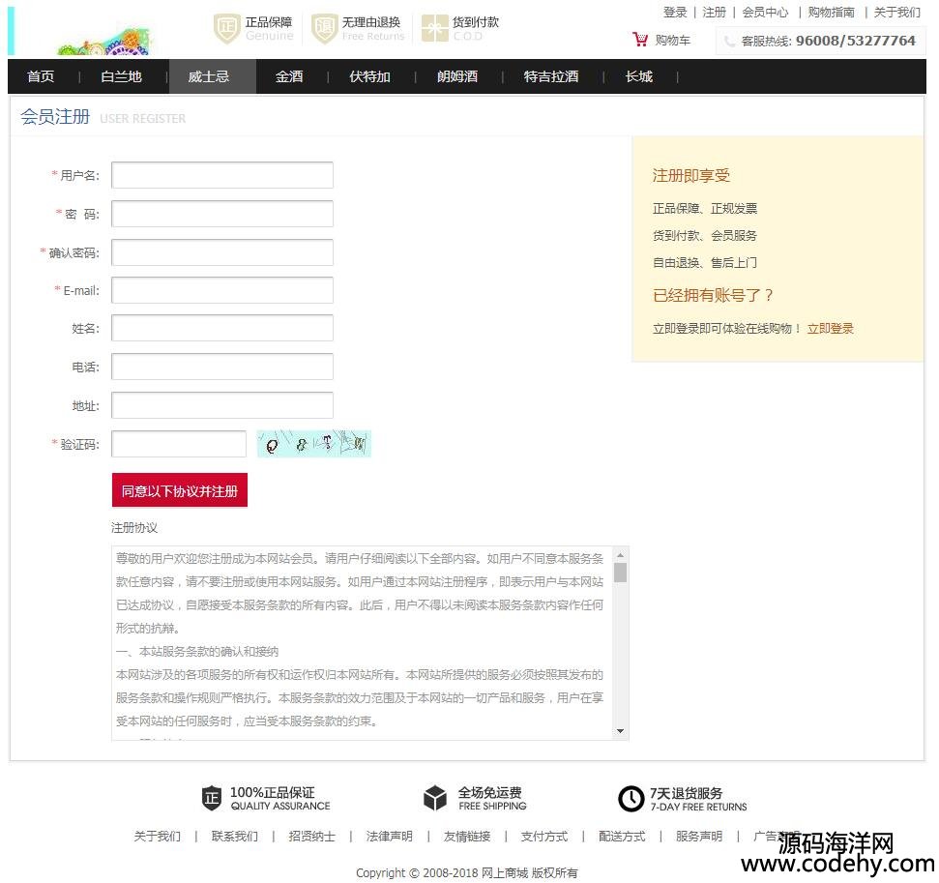Click the free shipping box icon
This screenshot has height=883, width=939.
(435, 798)
